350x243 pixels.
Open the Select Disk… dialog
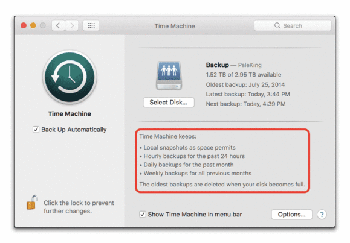(x=169, y=103)
